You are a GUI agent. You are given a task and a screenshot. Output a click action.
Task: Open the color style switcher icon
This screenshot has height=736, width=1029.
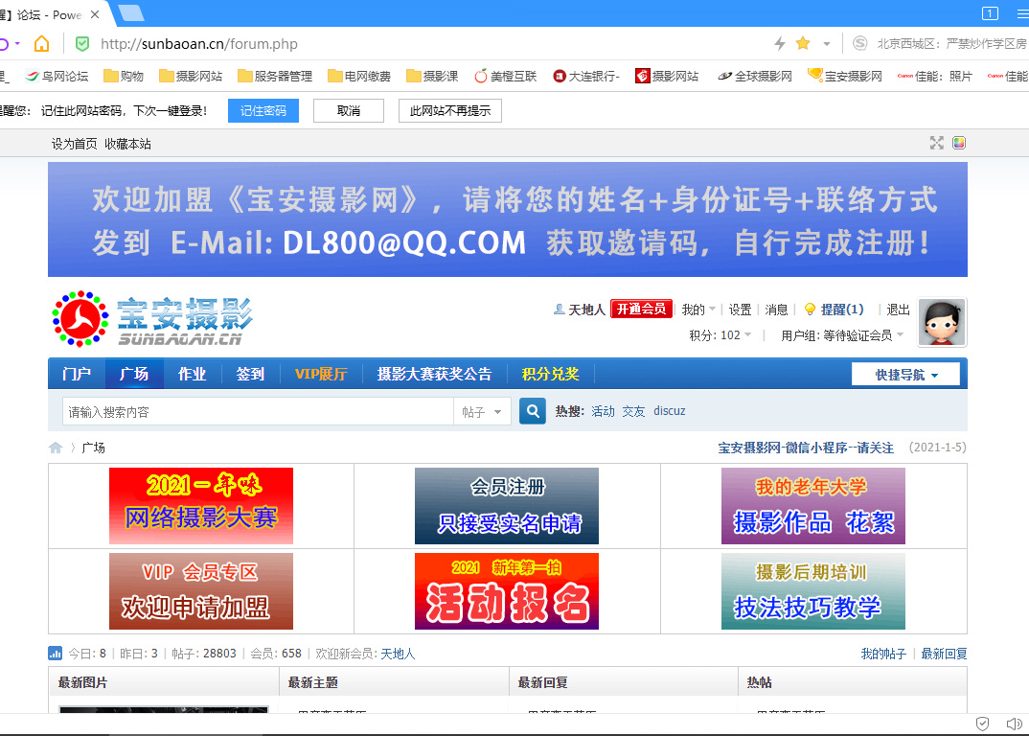tap(959, 143)
